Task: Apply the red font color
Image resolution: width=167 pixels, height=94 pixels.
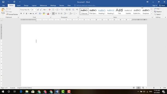Action: [48, 14]
